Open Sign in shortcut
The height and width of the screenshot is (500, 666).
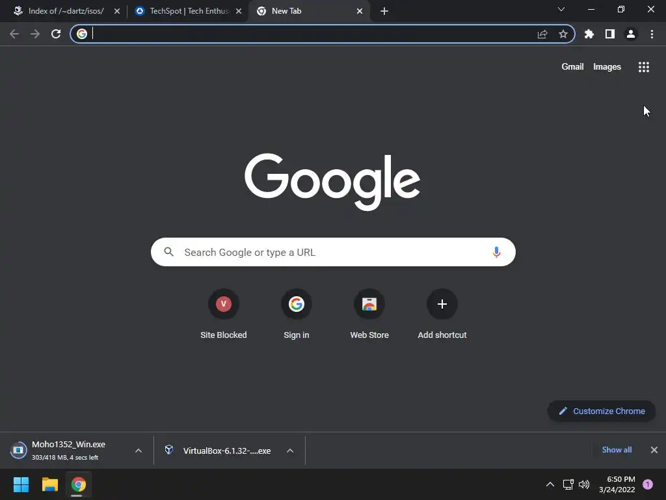coord(297,314)
